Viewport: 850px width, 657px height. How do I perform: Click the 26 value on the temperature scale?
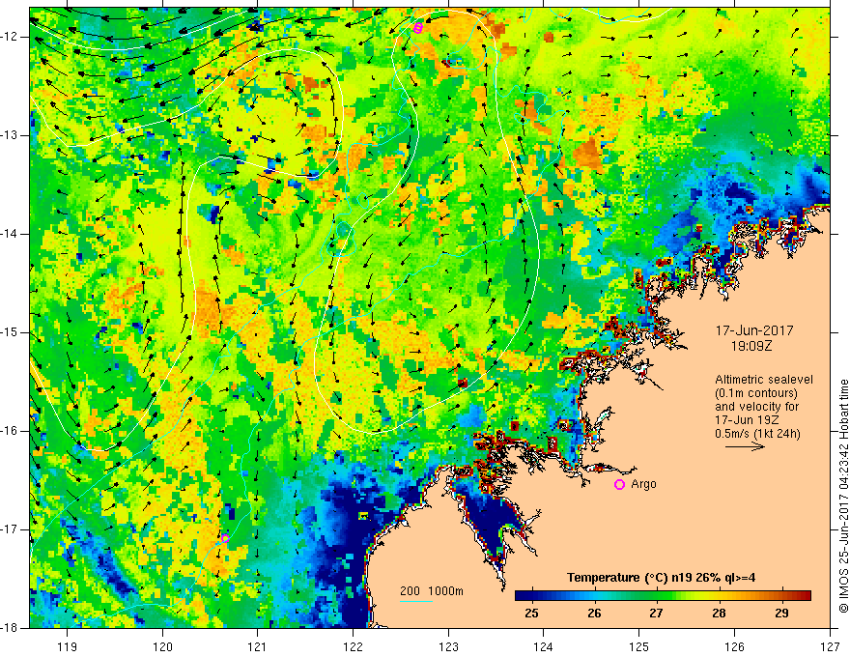click(x=594, y=614)
